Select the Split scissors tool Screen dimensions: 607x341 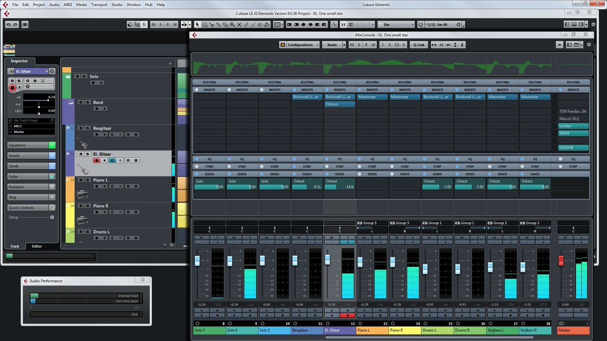coord(211,24)
